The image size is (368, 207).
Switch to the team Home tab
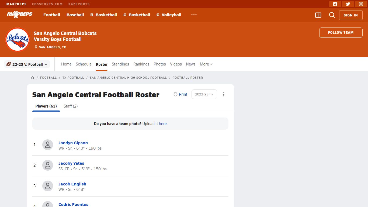point(66,64)
